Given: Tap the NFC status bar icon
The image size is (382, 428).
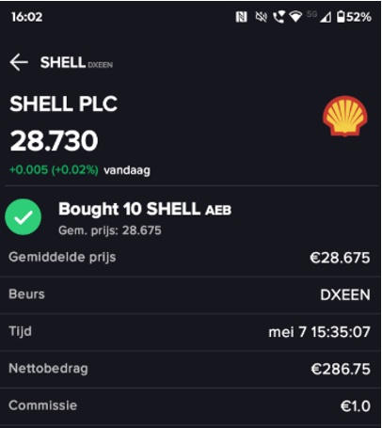Looking at the screenshot, I should tap(241, 17).
